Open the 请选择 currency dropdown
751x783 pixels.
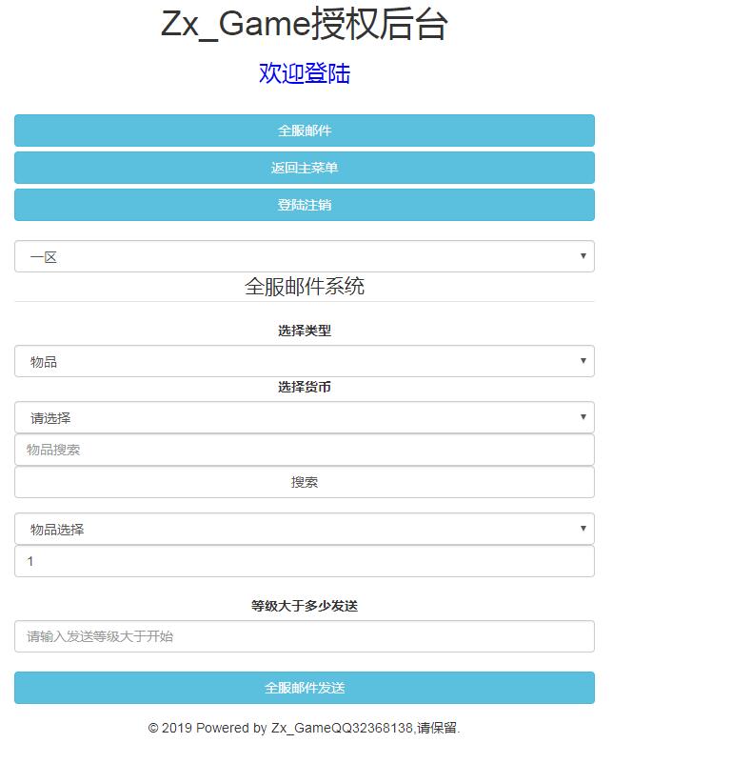(305, 417)
